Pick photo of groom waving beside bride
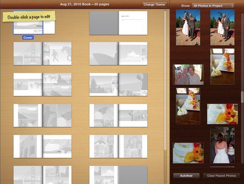The height and width of the screenshot is (184, 244). click(x=188, y=27)
